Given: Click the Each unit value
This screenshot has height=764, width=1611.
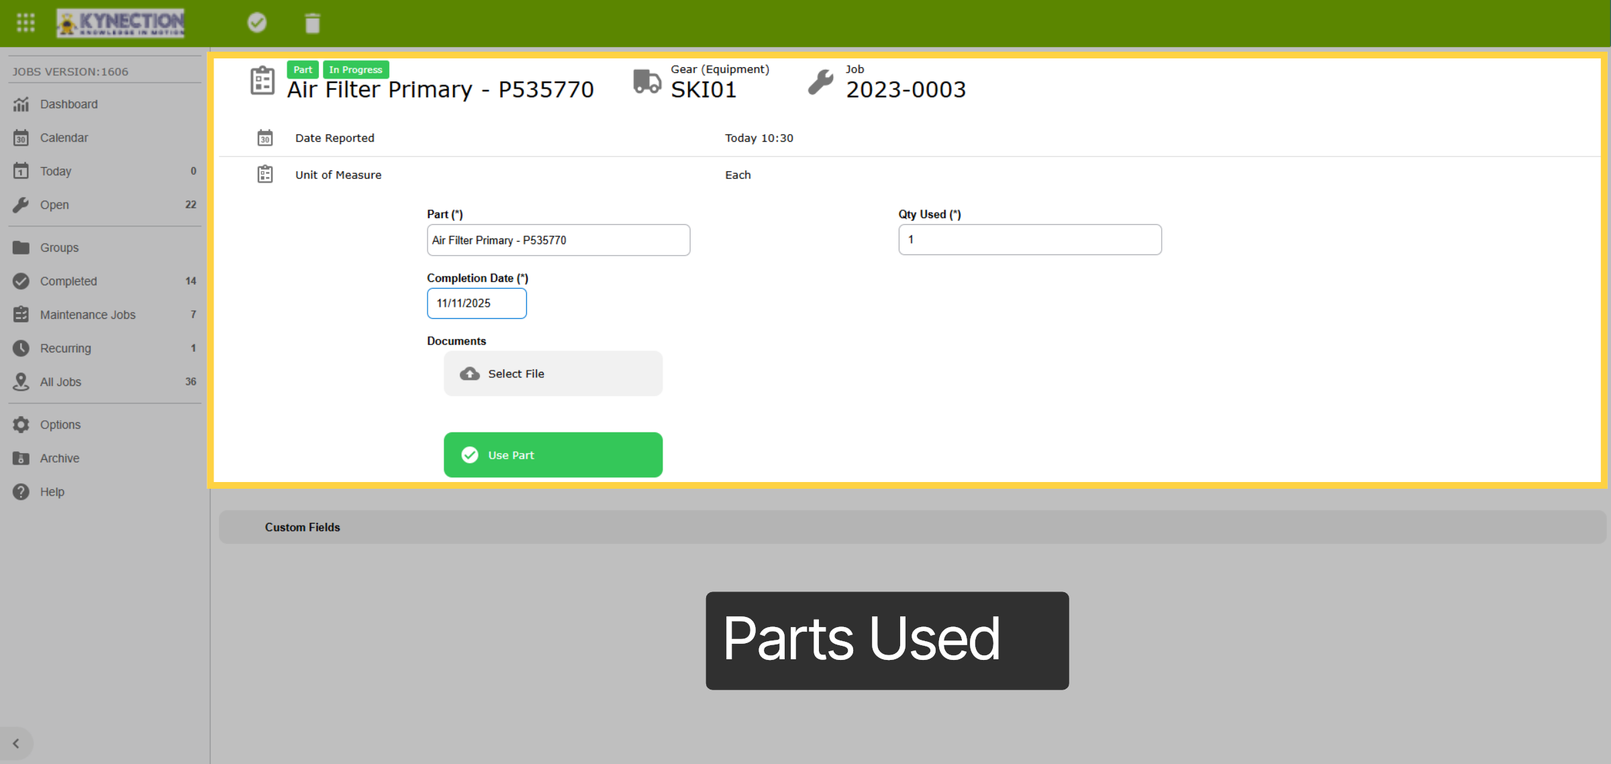Looking at the screenshot, I should pos(738,175).
